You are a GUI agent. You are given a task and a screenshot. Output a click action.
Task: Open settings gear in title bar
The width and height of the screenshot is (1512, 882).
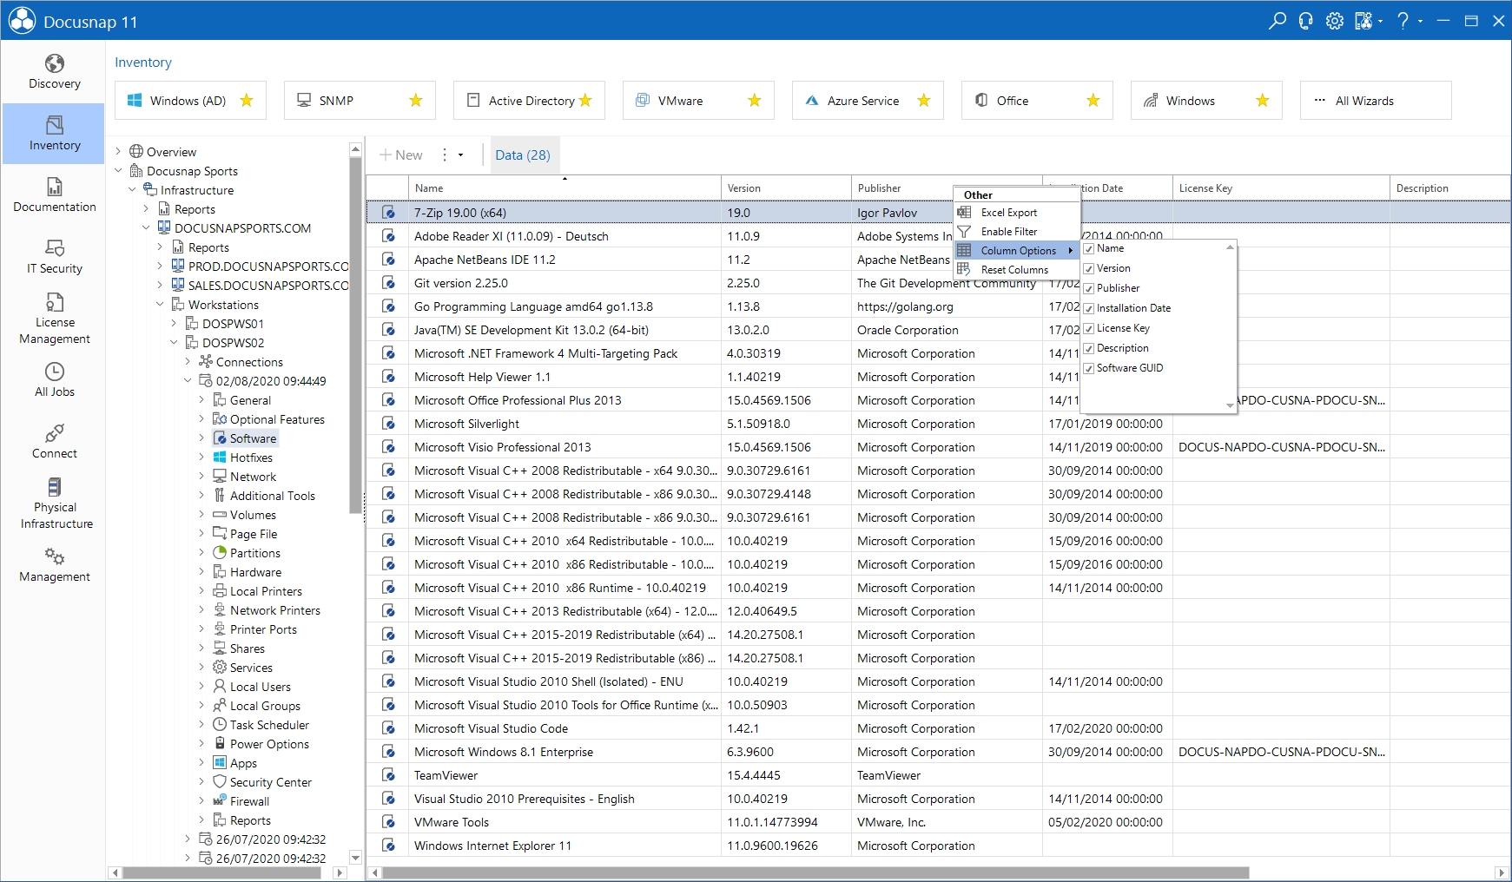point(1335,21)
